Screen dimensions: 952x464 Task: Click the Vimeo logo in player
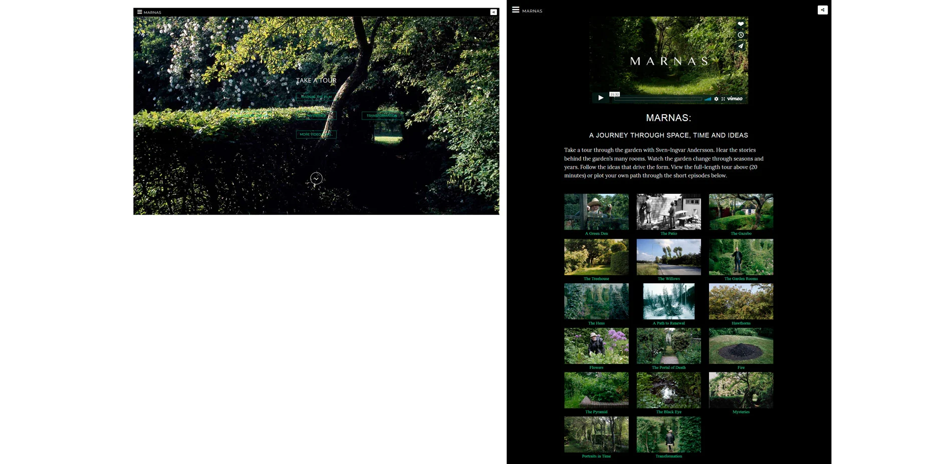coord(735,99)
